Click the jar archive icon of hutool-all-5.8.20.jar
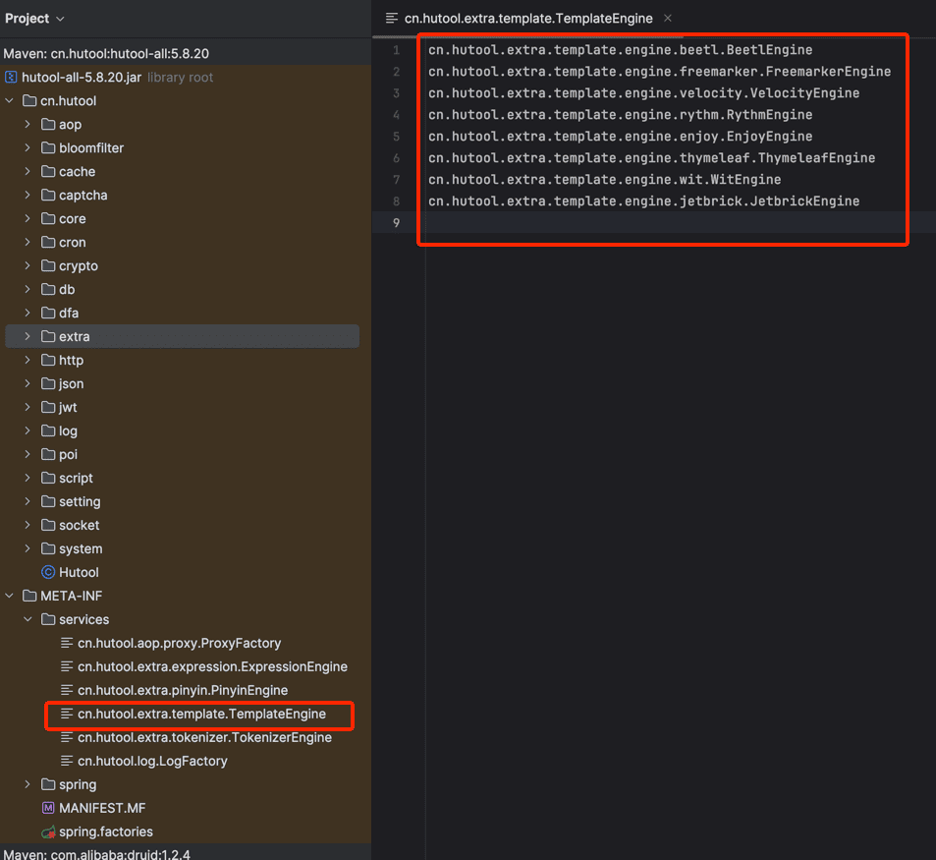This screenshot has height=860, width=936. pyautogui.click(x=11, y=77)
